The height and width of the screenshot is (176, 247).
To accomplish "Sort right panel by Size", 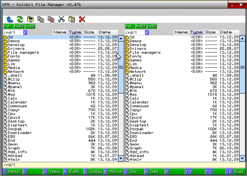I will coord(212,32).
